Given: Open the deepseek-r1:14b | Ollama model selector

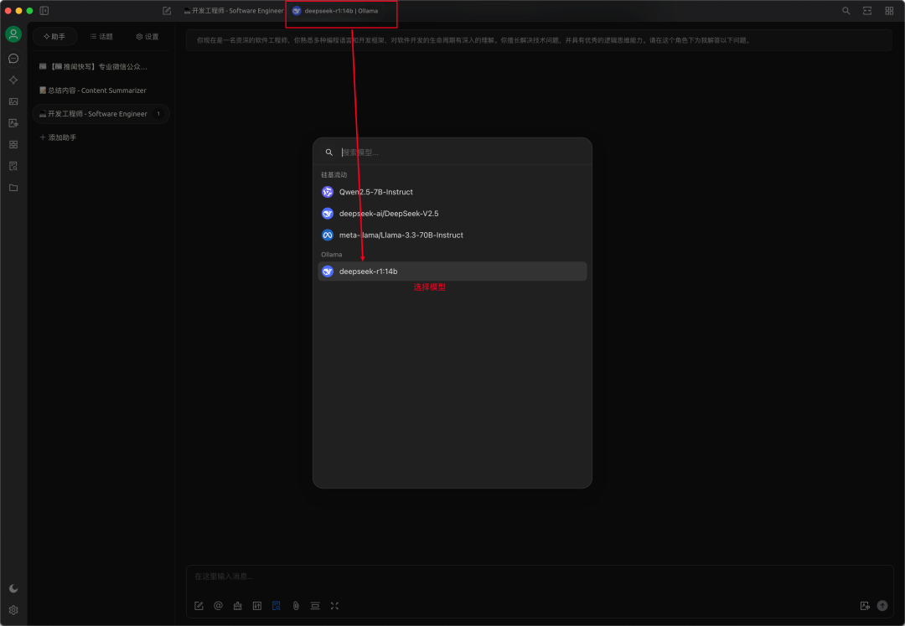Looking at the screenshot, I should 335,10.
